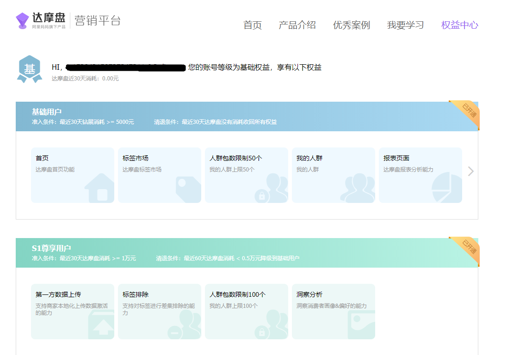Select the 人群包数限制50个 card title
This screenshot has height=355, width=507.
pos(236,158)
